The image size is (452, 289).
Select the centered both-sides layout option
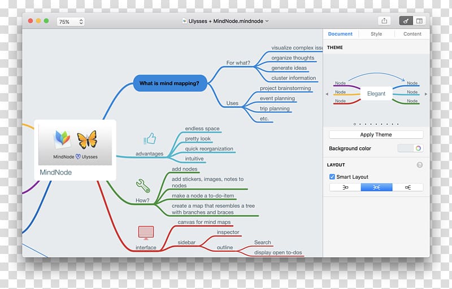point(376,187)
